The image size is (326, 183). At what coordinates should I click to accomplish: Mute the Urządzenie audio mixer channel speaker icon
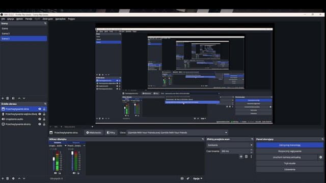click(56, 173)
